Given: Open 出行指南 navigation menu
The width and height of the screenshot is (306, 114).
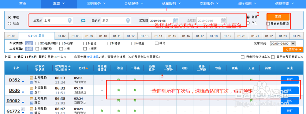Looking at the screenshot, I should [x=247, y=3].
